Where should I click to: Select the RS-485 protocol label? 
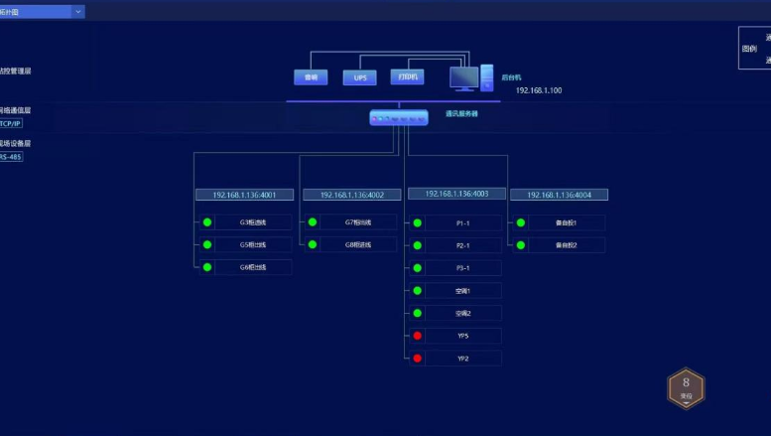(11, 156)
